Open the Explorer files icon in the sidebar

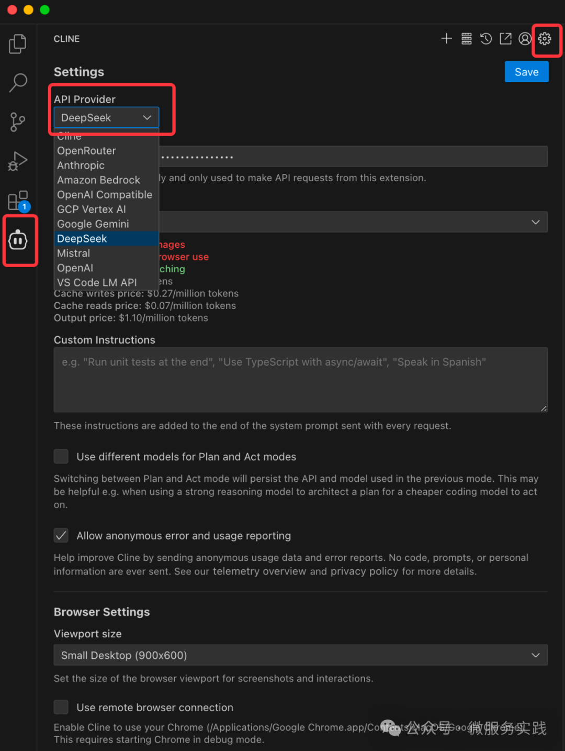(x=18, y=43)
